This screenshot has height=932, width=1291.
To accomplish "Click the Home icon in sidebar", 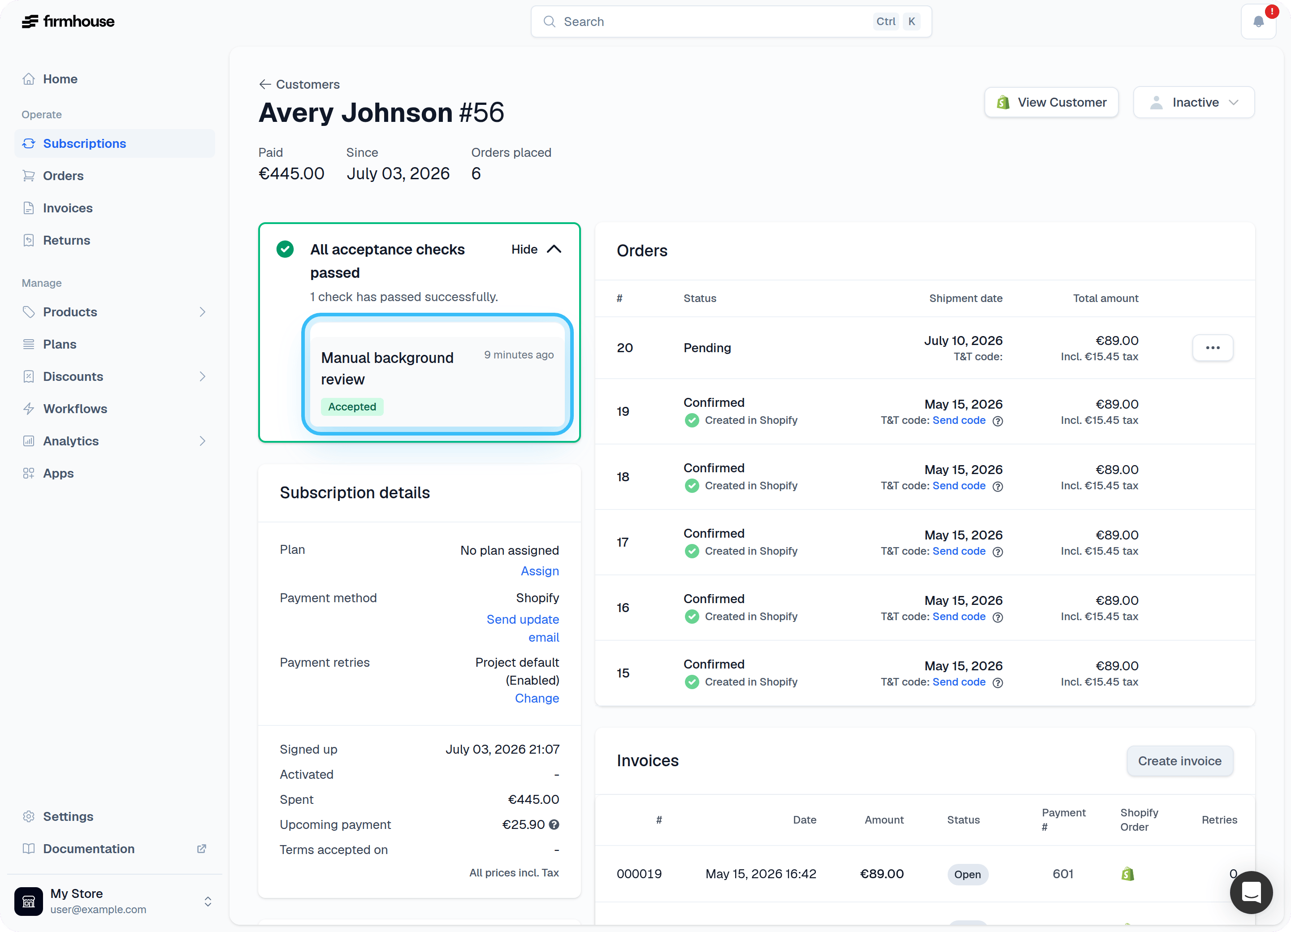I will [28, 79].
